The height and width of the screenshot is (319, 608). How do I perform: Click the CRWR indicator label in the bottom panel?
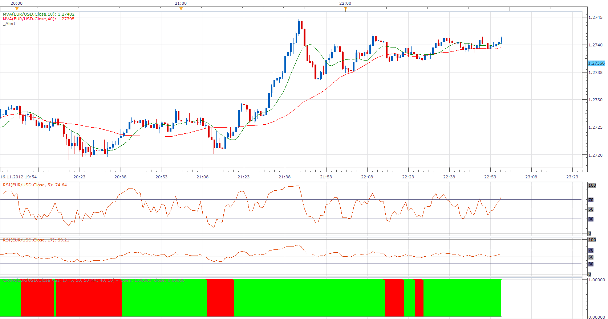(x=94, y=280)
